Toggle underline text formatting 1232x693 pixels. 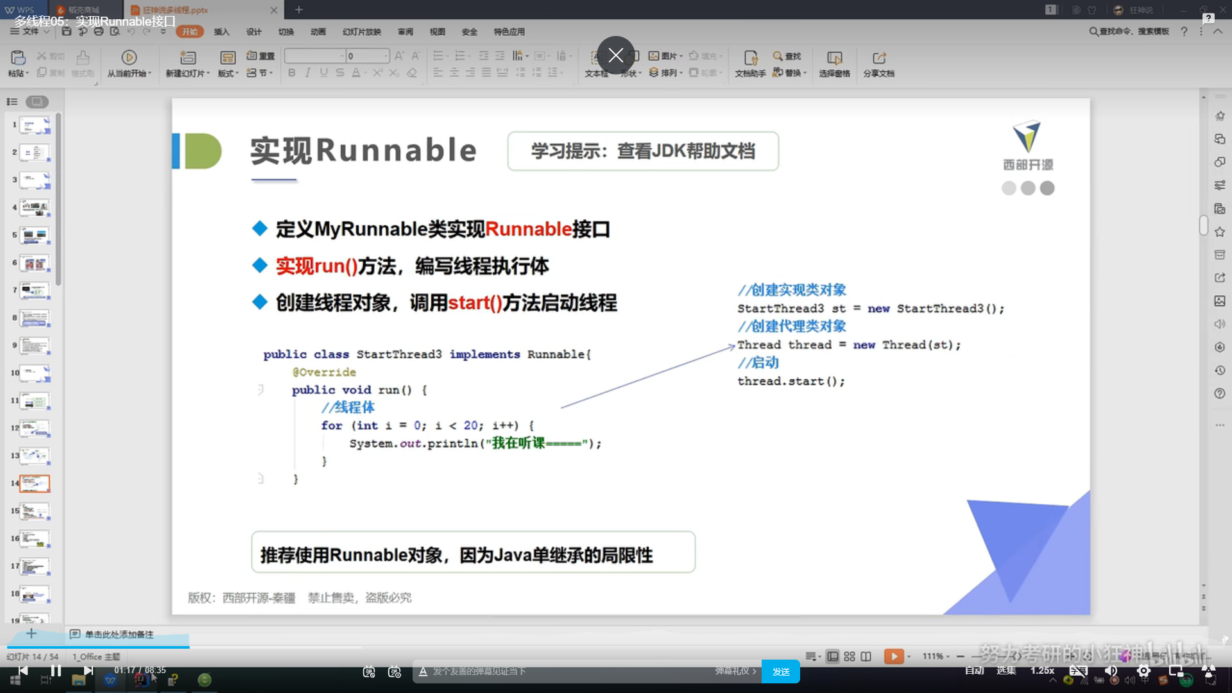[x=324, y=73]
